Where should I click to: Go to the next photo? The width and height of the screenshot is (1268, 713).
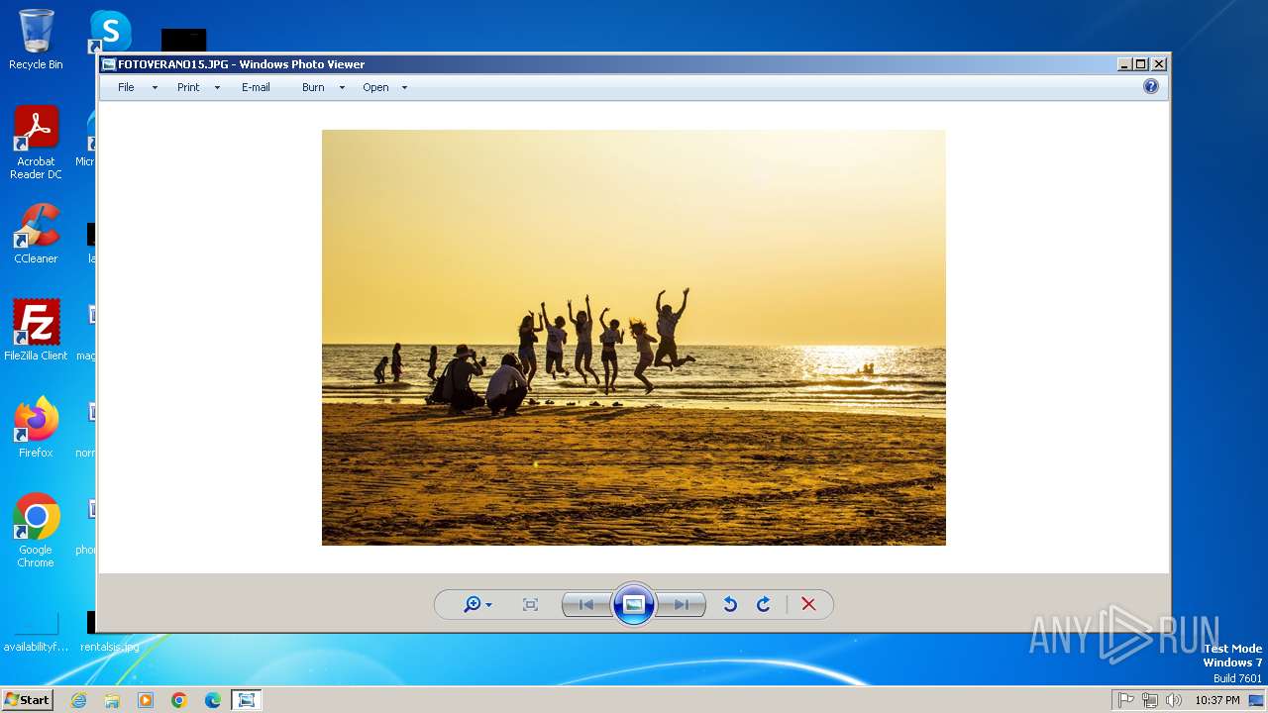pyautogui.click(x=681, y=604)
